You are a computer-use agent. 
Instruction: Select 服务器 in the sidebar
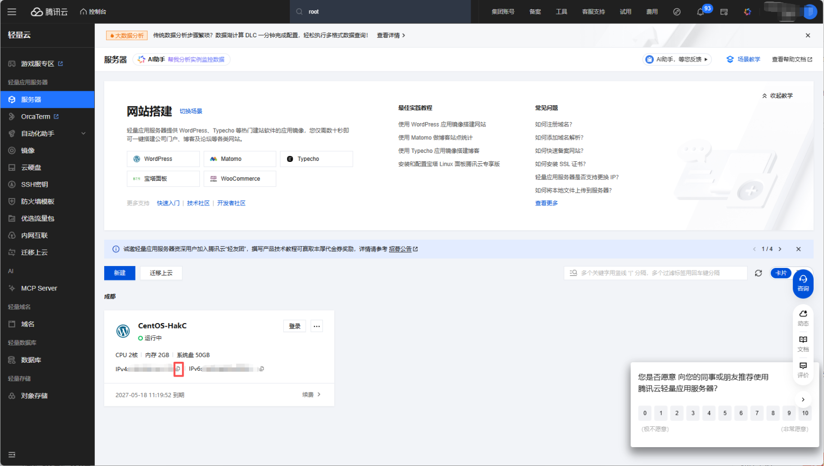click(x=47, y=99)
